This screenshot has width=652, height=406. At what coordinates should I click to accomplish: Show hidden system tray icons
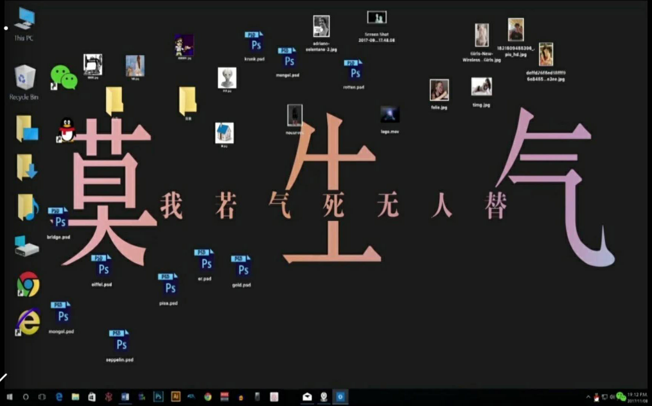click(x=588, y=397)
